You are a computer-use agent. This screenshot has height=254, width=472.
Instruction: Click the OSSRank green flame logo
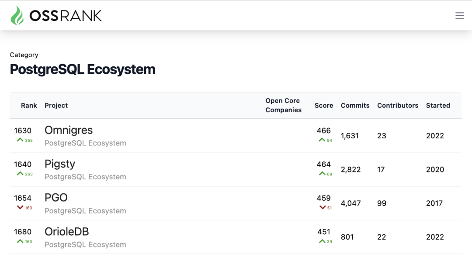coord(17,16)
